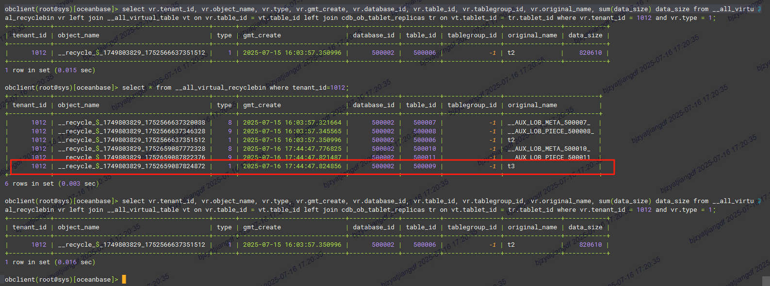Viewport: 770px width, 286px height.
Task: Click the scrollbar thumb at bottom right
Action: tap(765, 281)
